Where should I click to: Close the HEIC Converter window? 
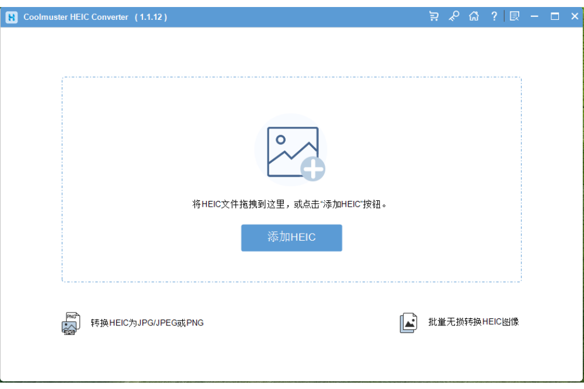[x=575, y=16]
